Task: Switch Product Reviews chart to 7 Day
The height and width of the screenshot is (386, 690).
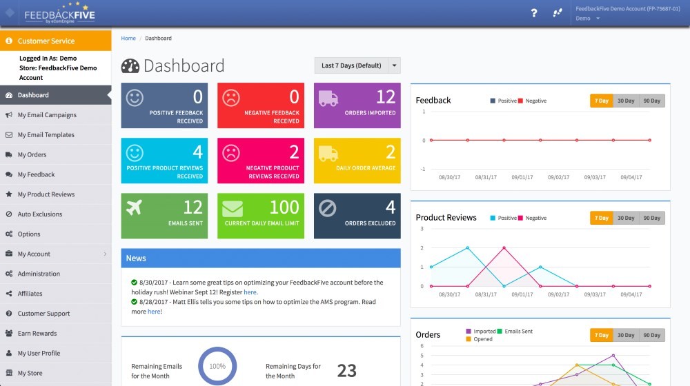Action: pos(602,218)
